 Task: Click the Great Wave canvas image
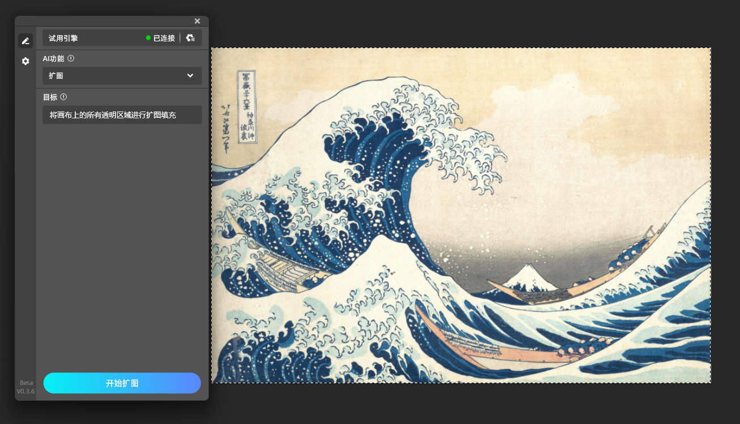coord(461,215)
